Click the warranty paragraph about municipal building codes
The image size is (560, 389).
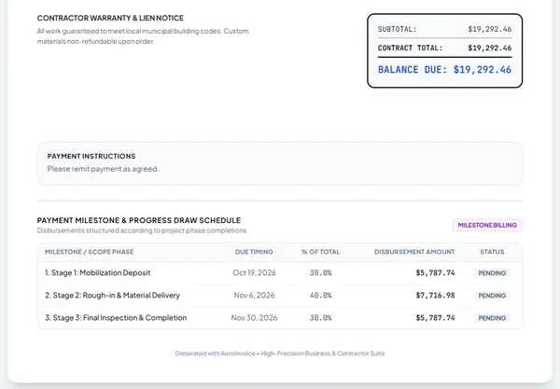click(x=143, y=36)
